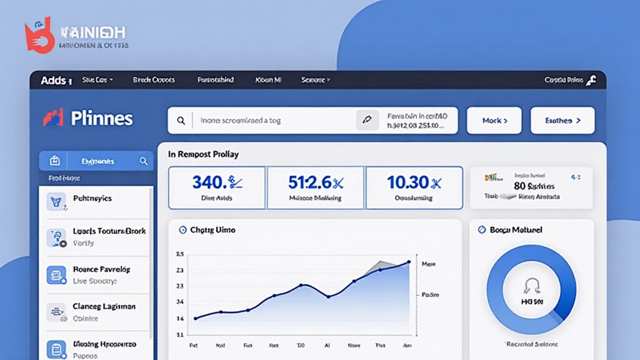The image size is (640, 360).
Task: Select the Xibon Mi menu item
Action: click(x=268, y=80)
